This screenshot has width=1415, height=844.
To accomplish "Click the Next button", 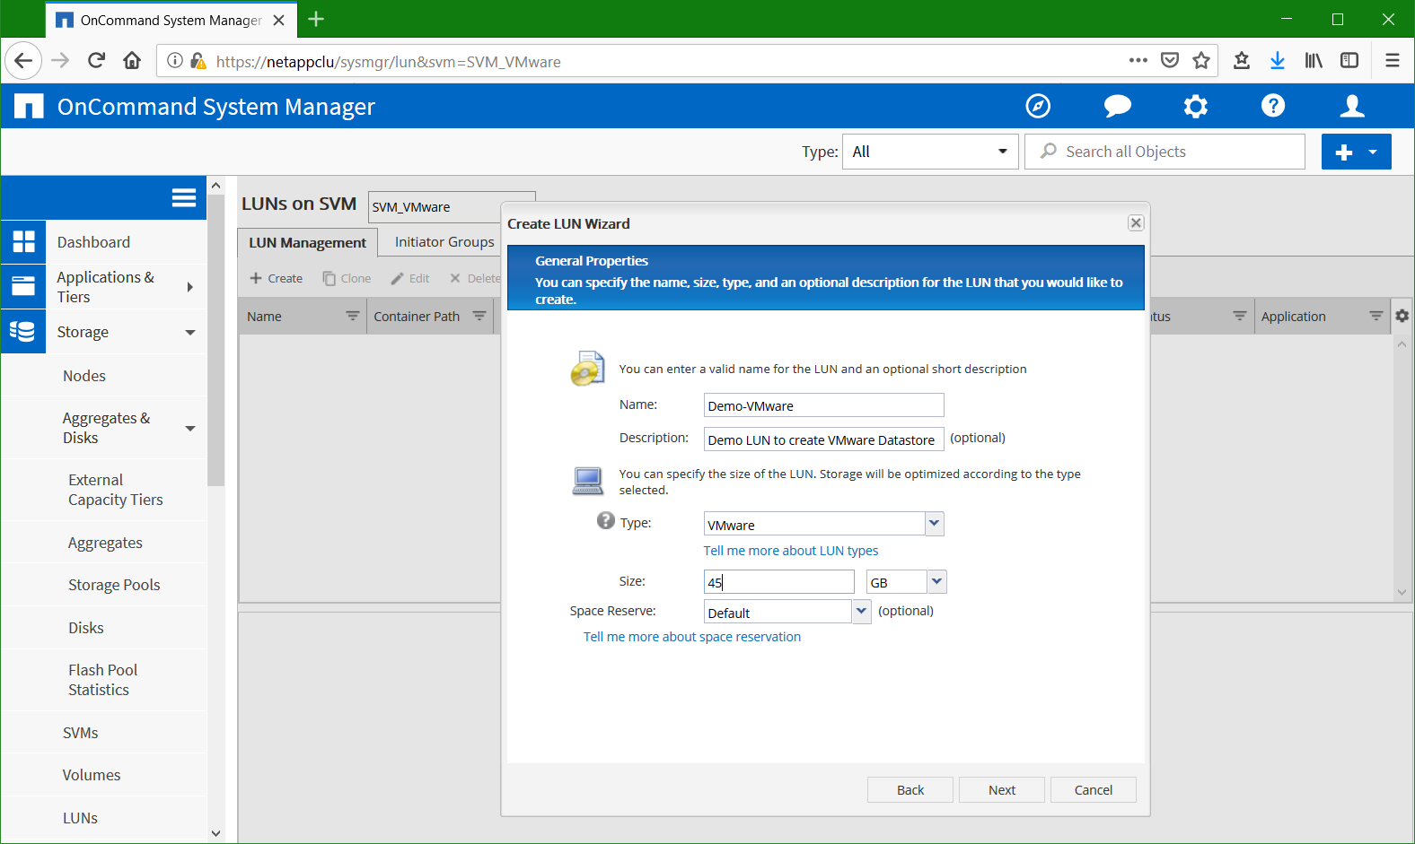I will 1002,790.
